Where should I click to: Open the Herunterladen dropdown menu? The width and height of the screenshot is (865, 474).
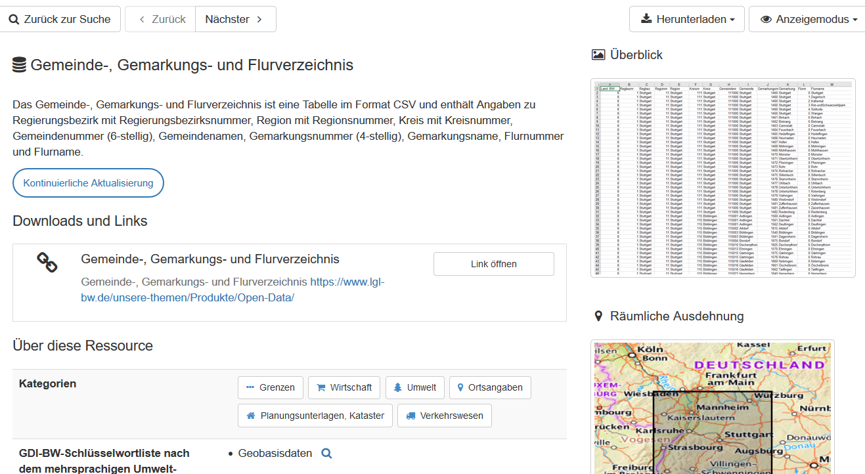(x=686, y=19)
